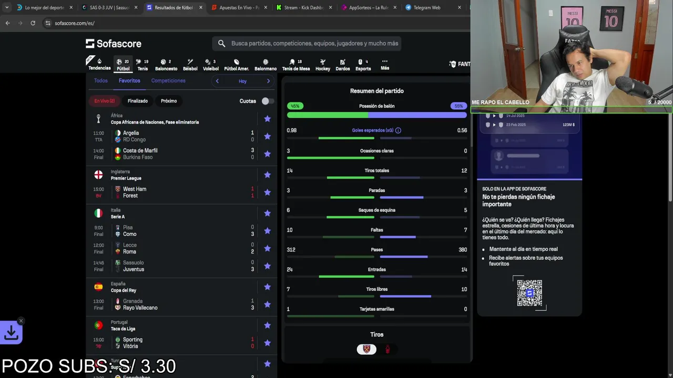Close the SAS 0-3 JUV browser tab
Image resolution: width=673 pixels, height=378 pixels.
(136, 7)
